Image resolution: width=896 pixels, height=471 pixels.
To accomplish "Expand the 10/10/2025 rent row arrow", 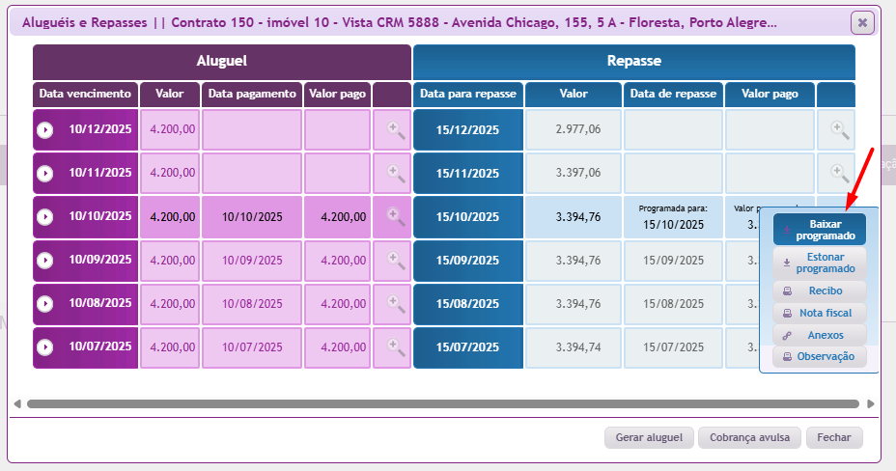I will pos(45,217).
